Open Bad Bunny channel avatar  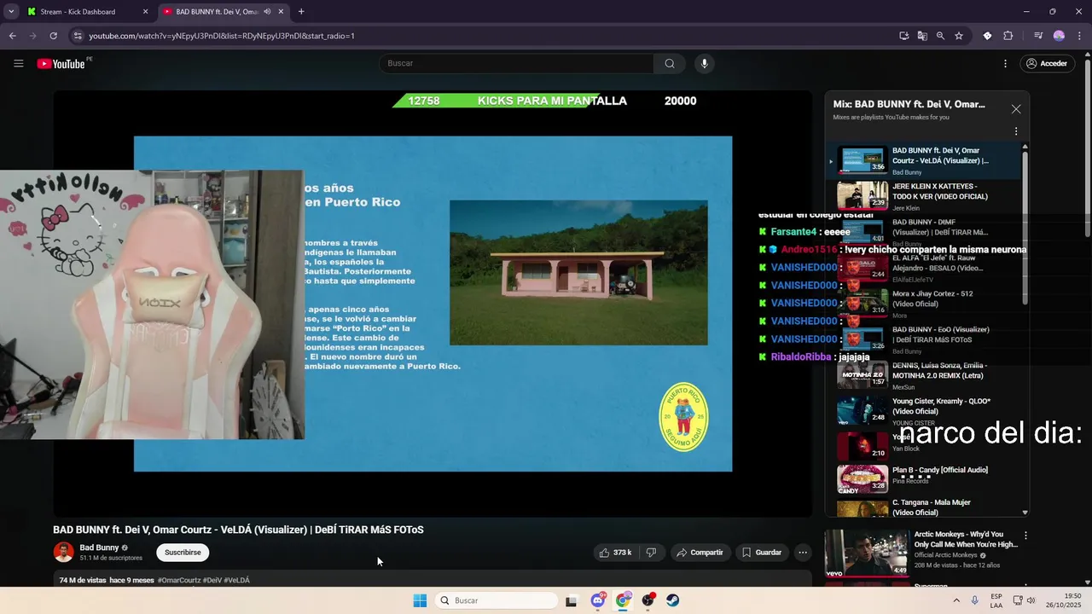point(63,552)
